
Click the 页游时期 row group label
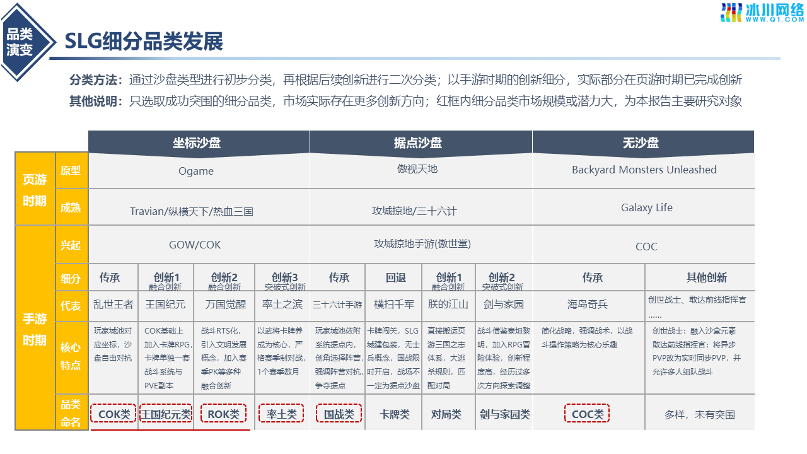35,190
